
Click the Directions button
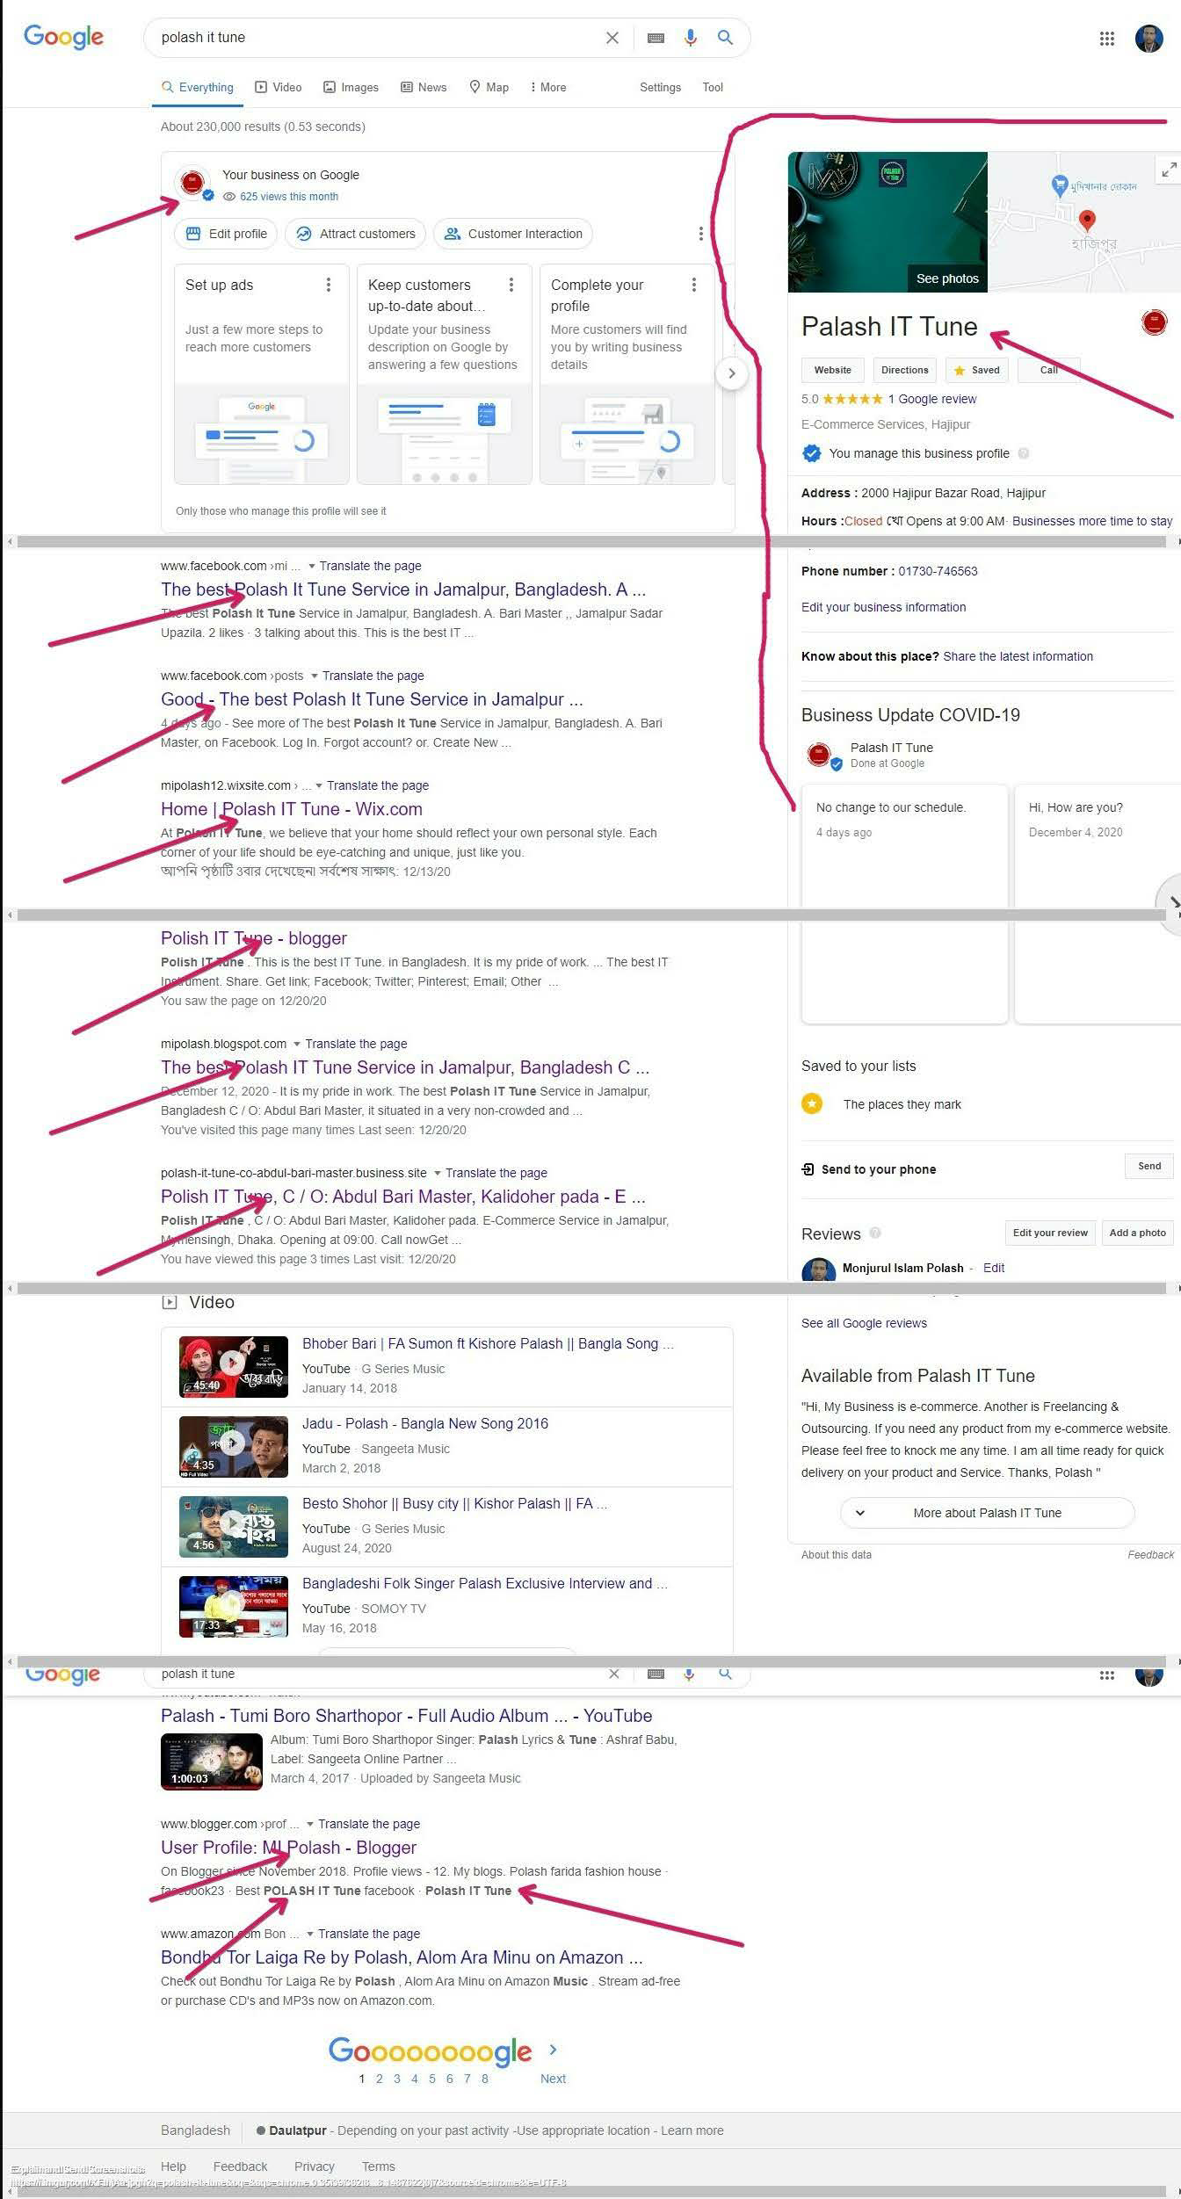(904, 370)
